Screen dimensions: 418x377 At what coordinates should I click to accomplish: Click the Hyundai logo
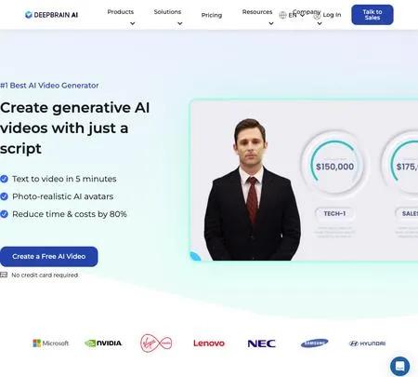[367, 343]
